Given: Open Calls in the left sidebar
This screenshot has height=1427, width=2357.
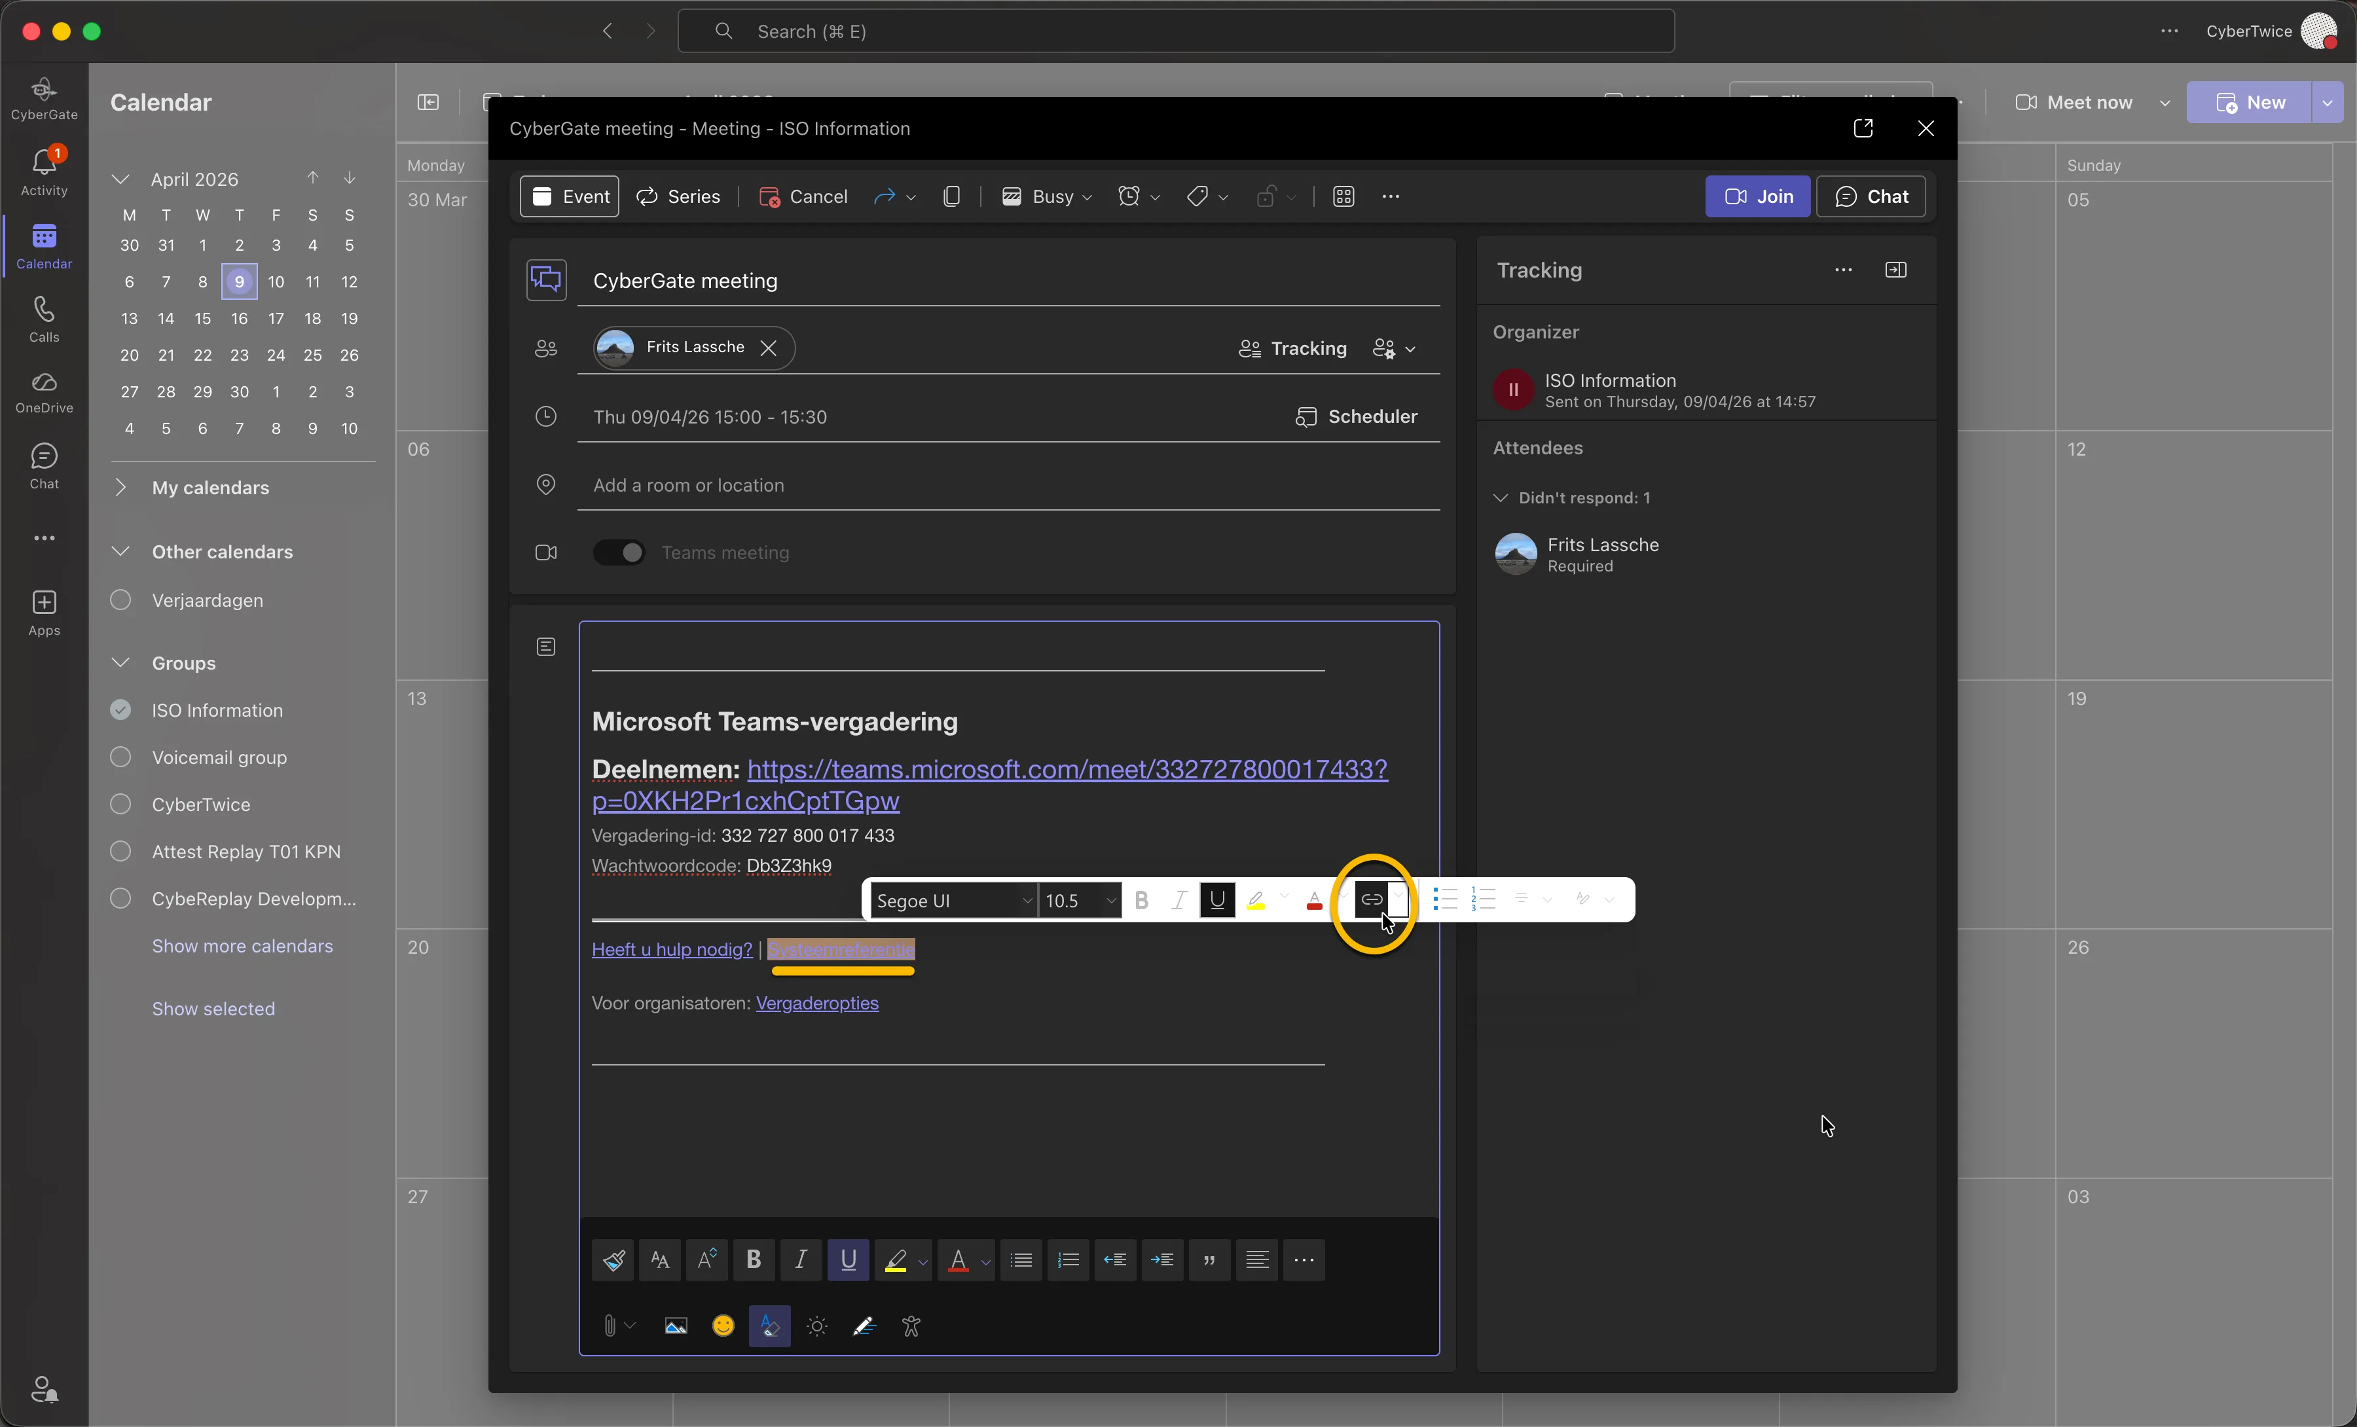Looking at the screenshot, I should click(x=44, y=319).
